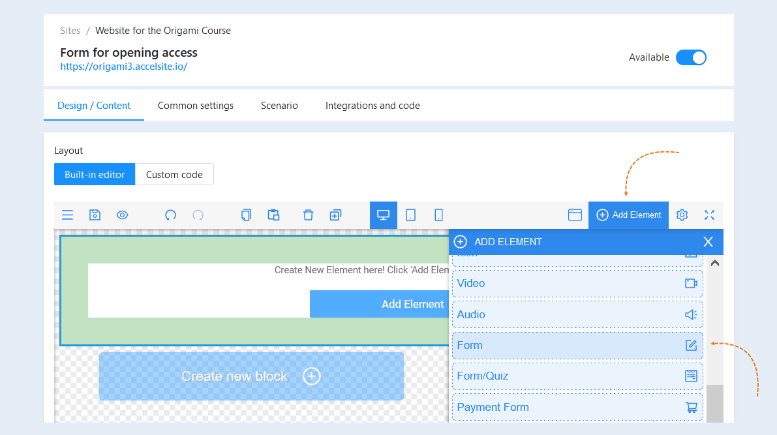Viewport: 777px width, 435px height.
Task: Choose Audio element from list
Action: 577,314
